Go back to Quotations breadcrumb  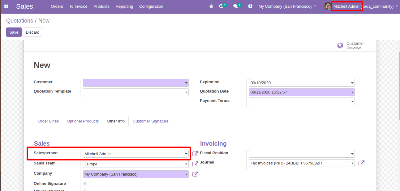20,21
